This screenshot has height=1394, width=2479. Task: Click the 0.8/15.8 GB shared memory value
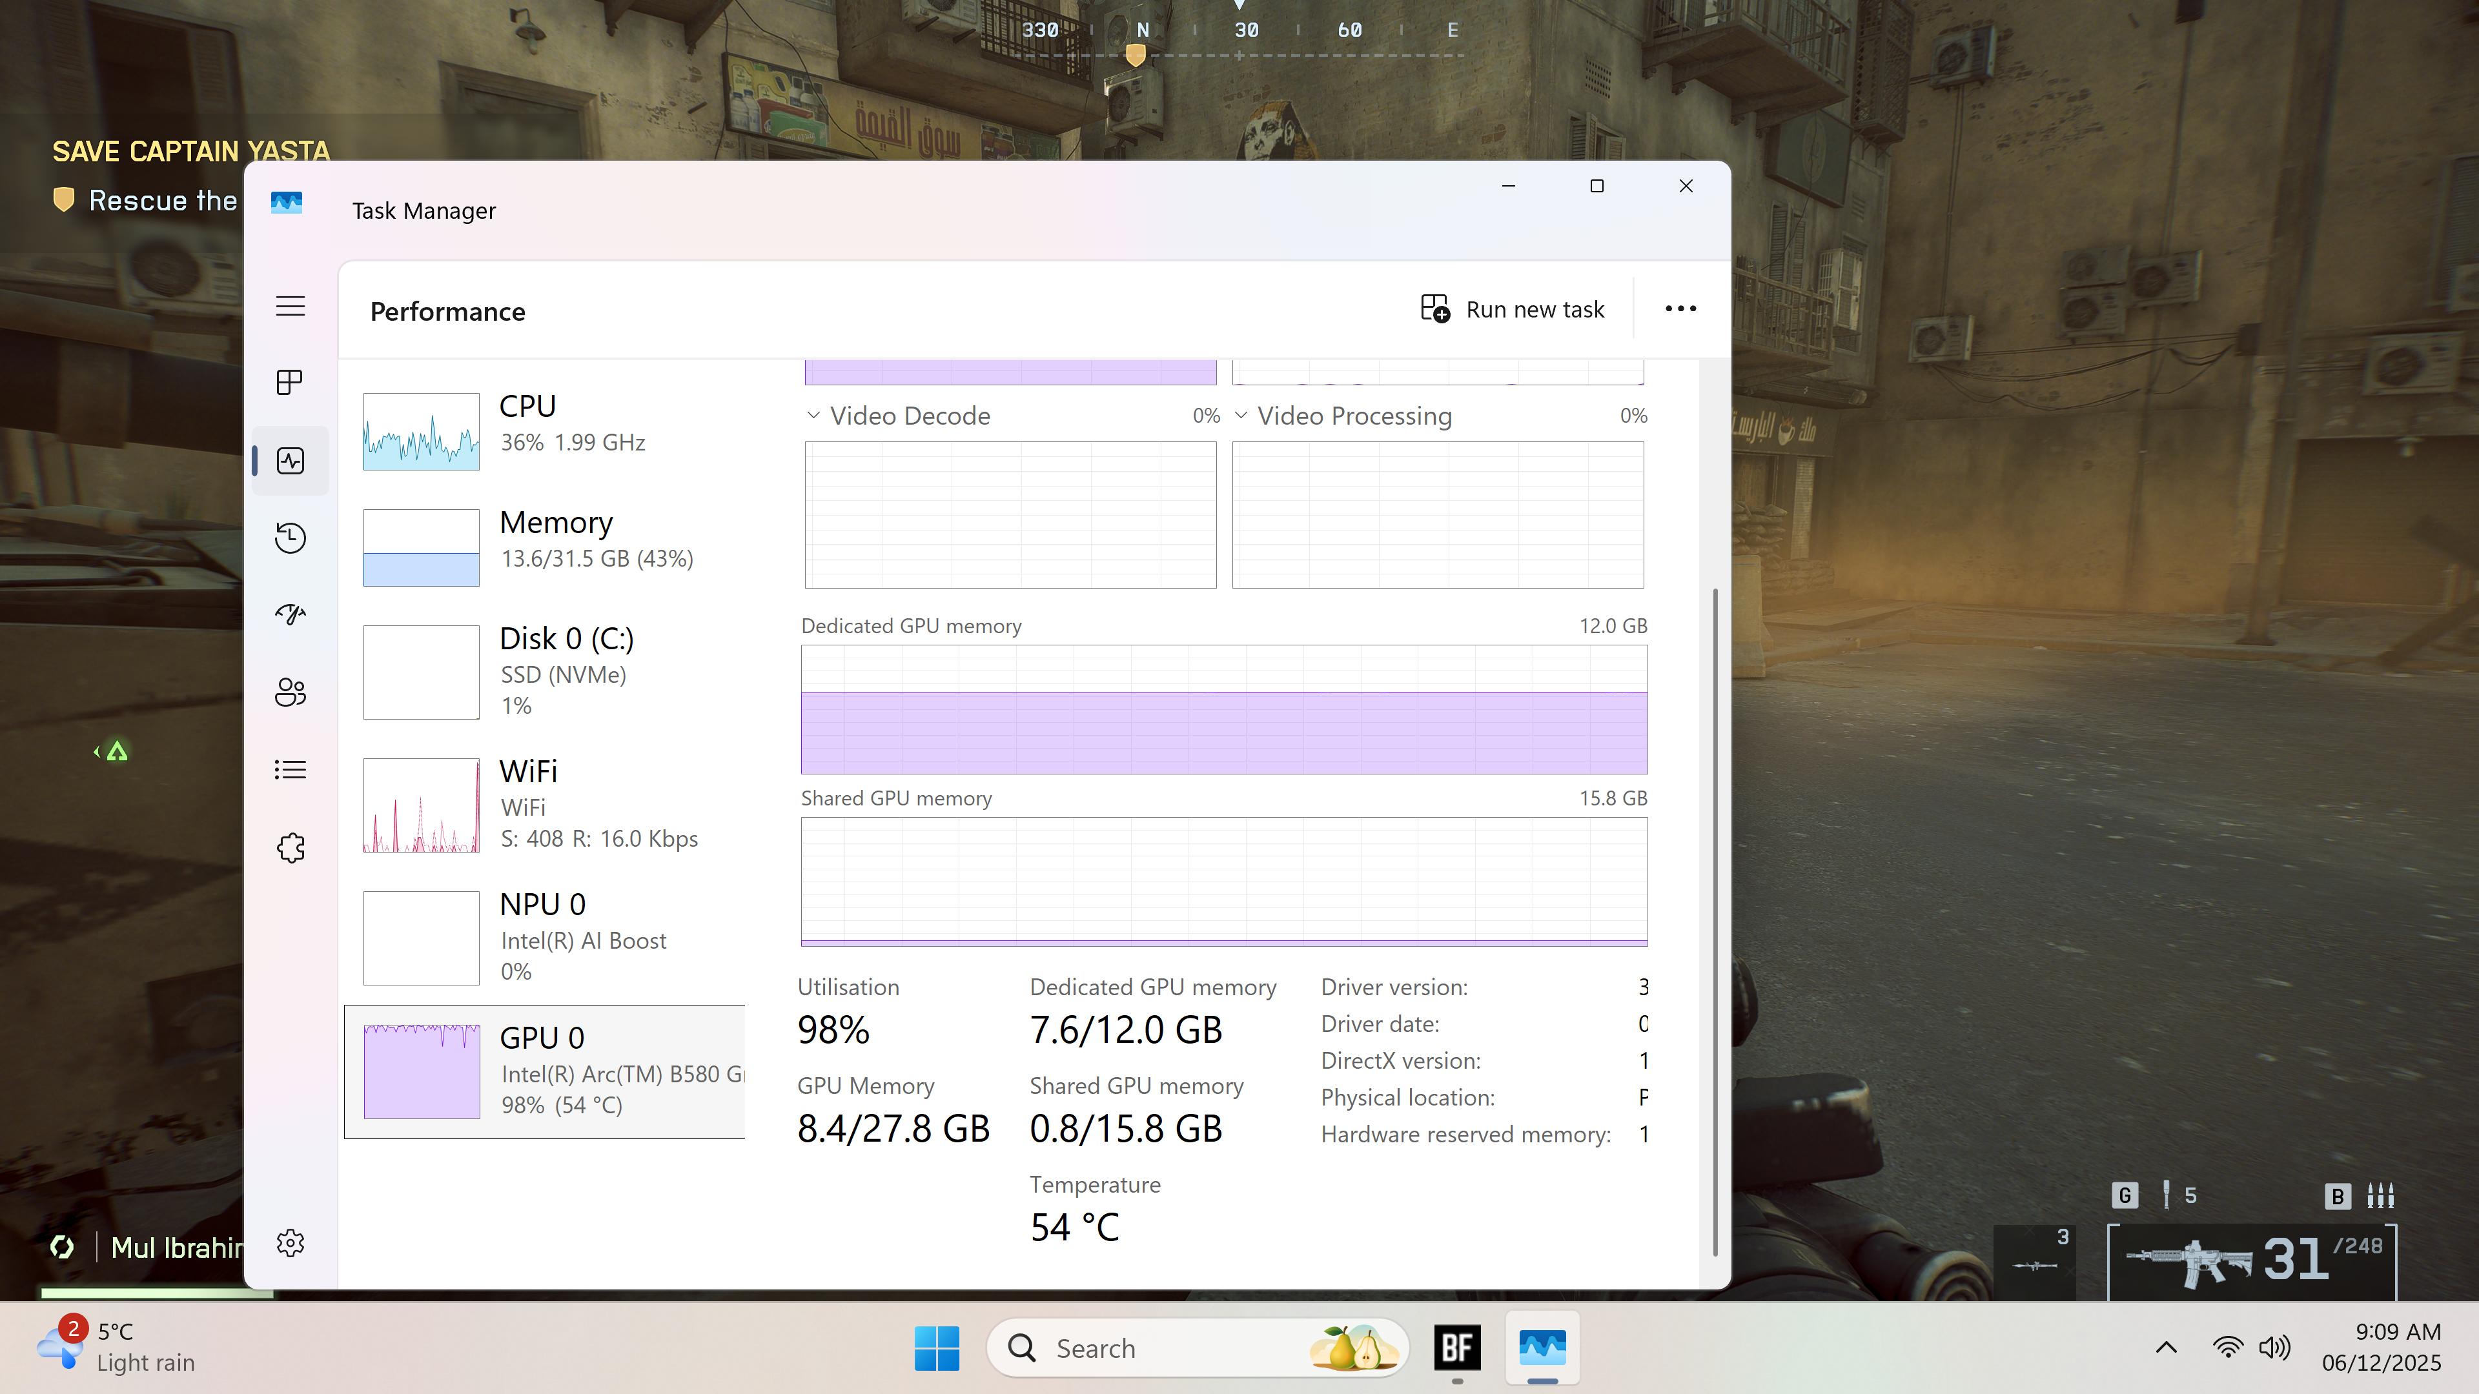click(1126, 1129)
